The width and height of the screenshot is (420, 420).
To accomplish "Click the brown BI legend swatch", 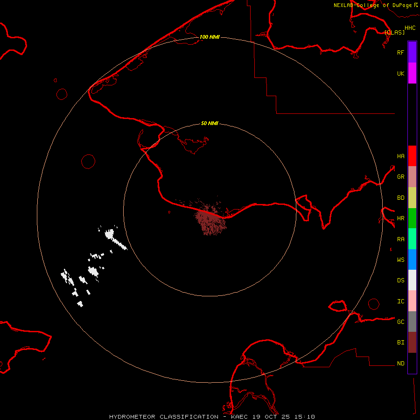I will coord(412,343).
